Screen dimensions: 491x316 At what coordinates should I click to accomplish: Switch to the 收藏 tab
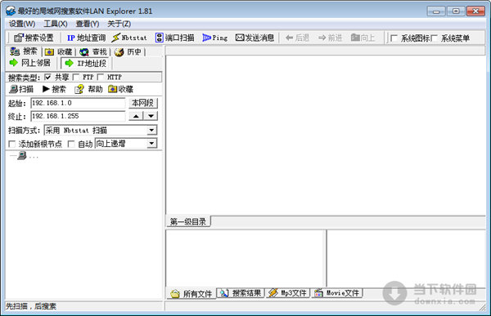59,51
